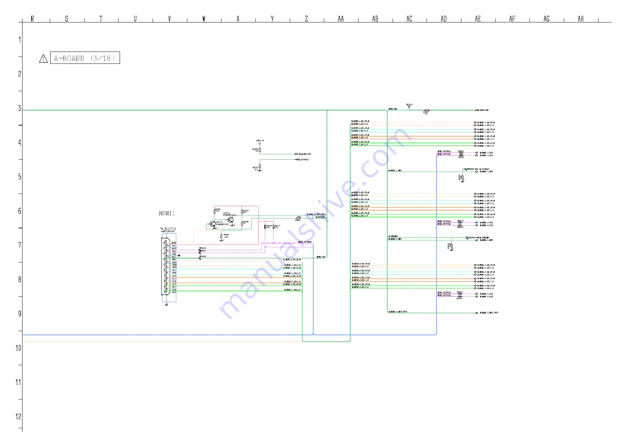Click the HDMI1 section label
627x443 pixels.
tap(167, 213)
